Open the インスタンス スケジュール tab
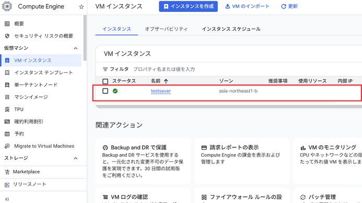This screenshot has height=203, width=362. pyautogui.click(x=231, y=29)
